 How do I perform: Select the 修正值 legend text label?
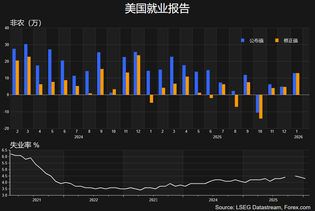point(291,41)
